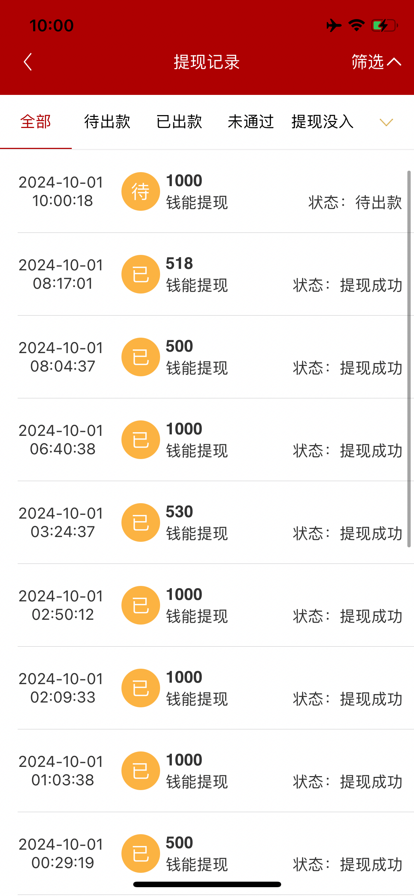The height and width of the screenshot is (896, 414).
Task: Expand more tabs with the yellow chevron
Action: coord(386,122)
